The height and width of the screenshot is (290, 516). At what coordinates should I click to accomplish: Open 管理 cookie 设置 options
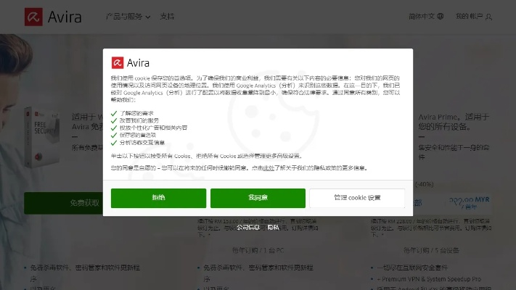pos(357,198)
